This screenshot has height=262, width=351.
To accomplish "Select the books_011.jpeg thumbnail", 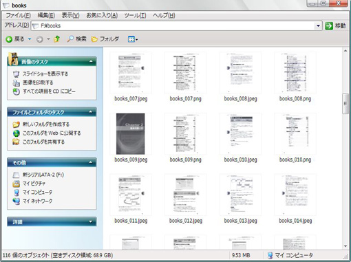I will (x=131, y=195).
